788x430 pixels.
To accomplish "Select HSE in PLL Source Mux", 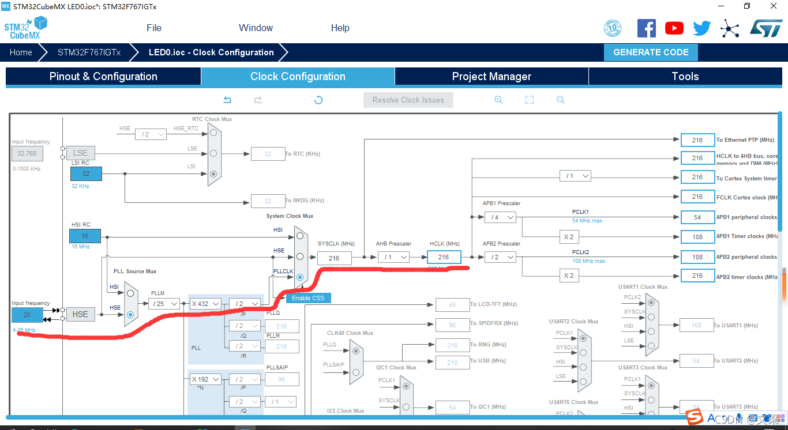I will coord(130,314).
